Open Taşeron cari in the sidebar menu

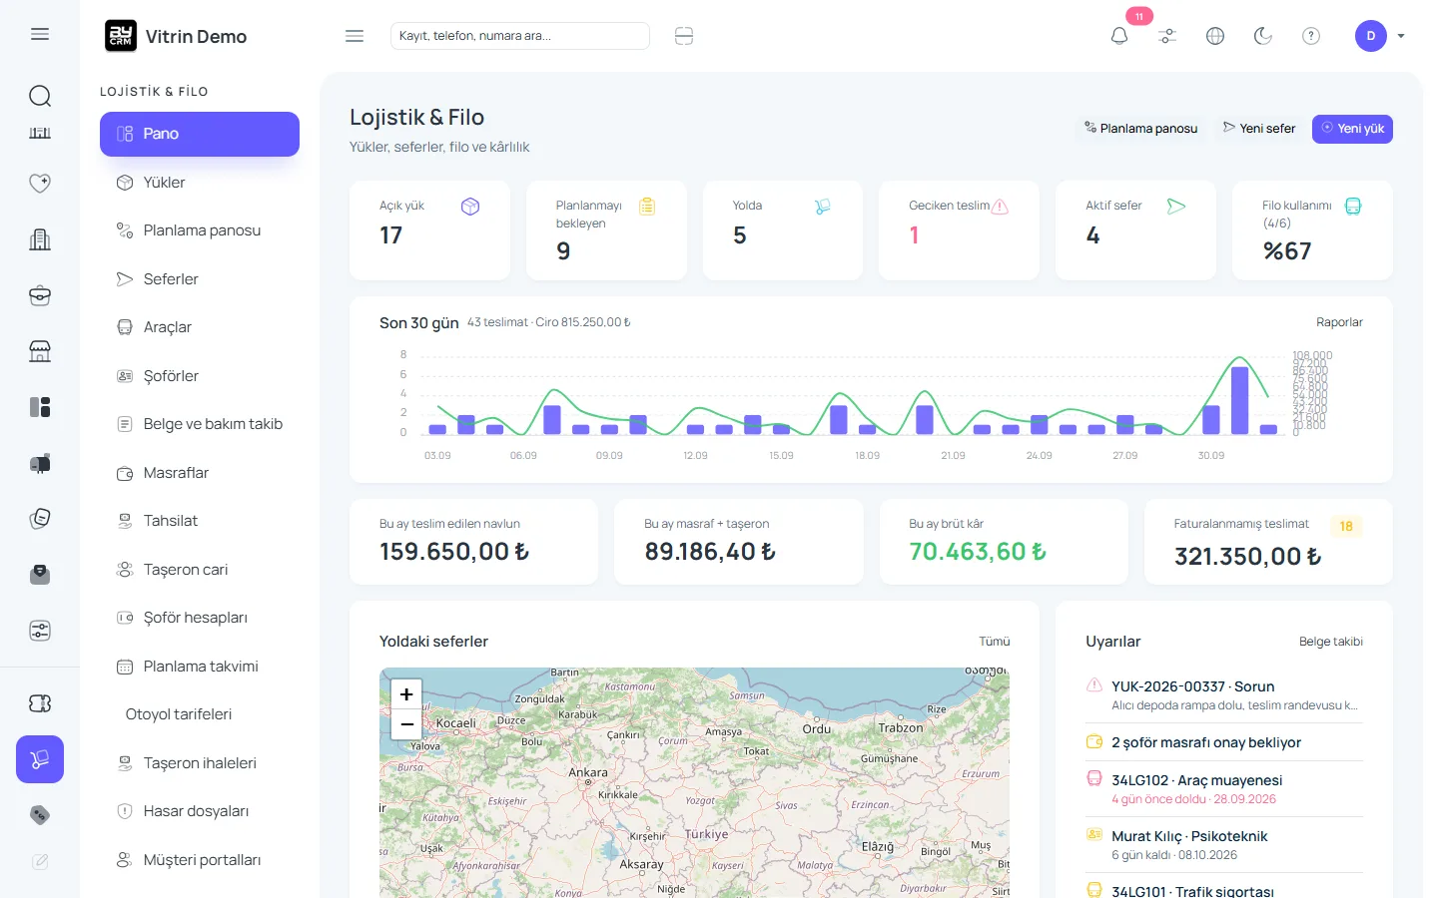(x=200, y=570)
